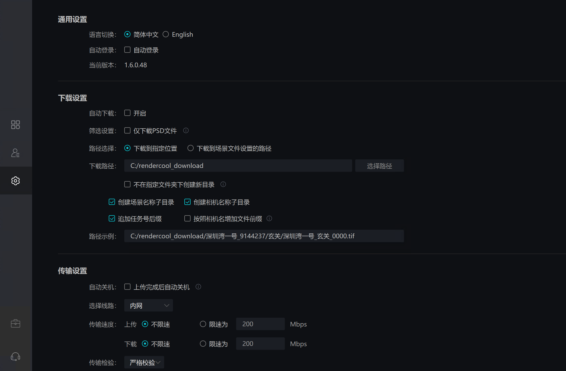Image resolution: width=566 pixels, height=371 pixels.
Task: Click the download path input field
Action: [x=238, y=166]
